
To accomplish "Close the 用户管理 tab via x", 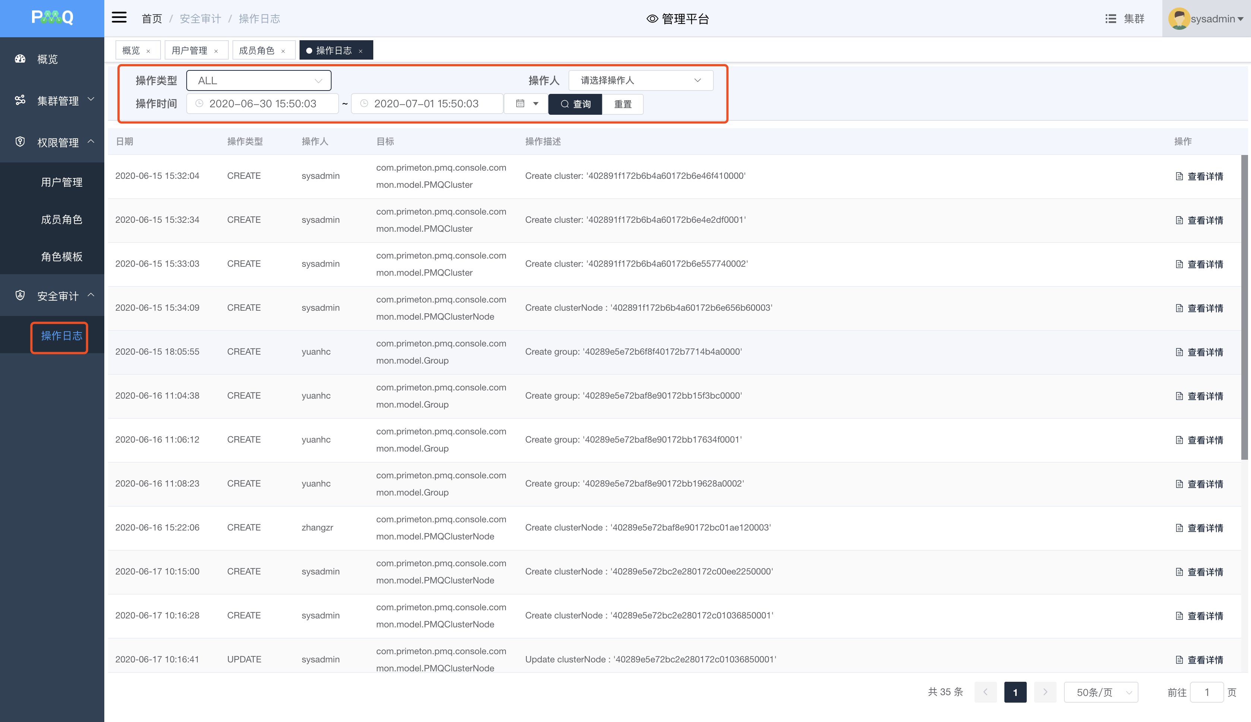I will click(216, 51).
